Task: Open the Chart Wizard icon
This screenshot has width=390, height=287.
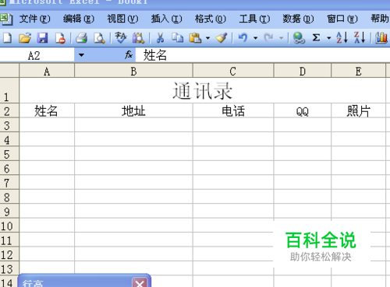Action: pyautogui.click(x=381, y=38)
